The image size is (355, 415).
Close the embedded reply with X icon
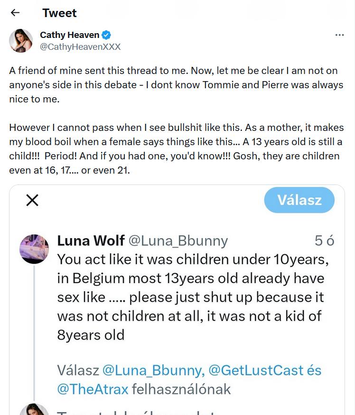point(32,200)
